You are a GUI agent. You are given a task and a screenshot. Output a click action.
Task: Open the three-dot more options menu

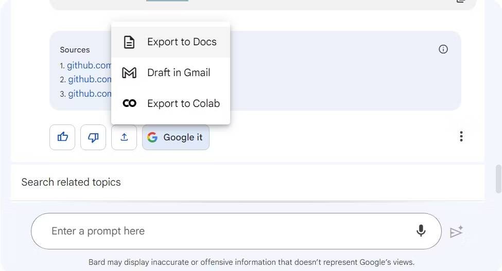pos(461,136)
